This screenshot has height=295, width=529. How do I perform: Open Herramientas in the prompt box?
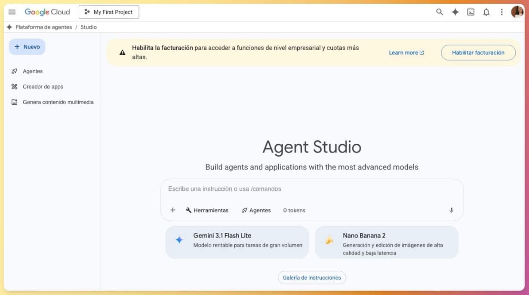tap(207, 210)
